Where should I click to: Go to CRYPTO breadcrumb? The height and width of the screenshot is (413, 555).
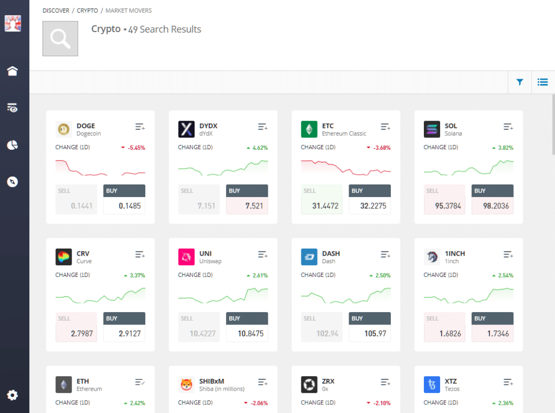pos(87,11)
